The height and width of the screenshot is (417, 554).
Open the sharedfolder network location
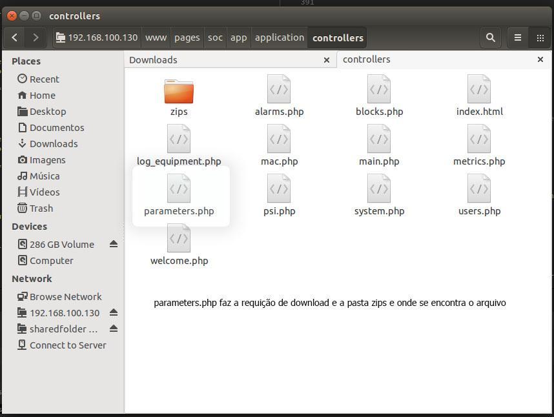pyautogui.click(x=57, y=329)
